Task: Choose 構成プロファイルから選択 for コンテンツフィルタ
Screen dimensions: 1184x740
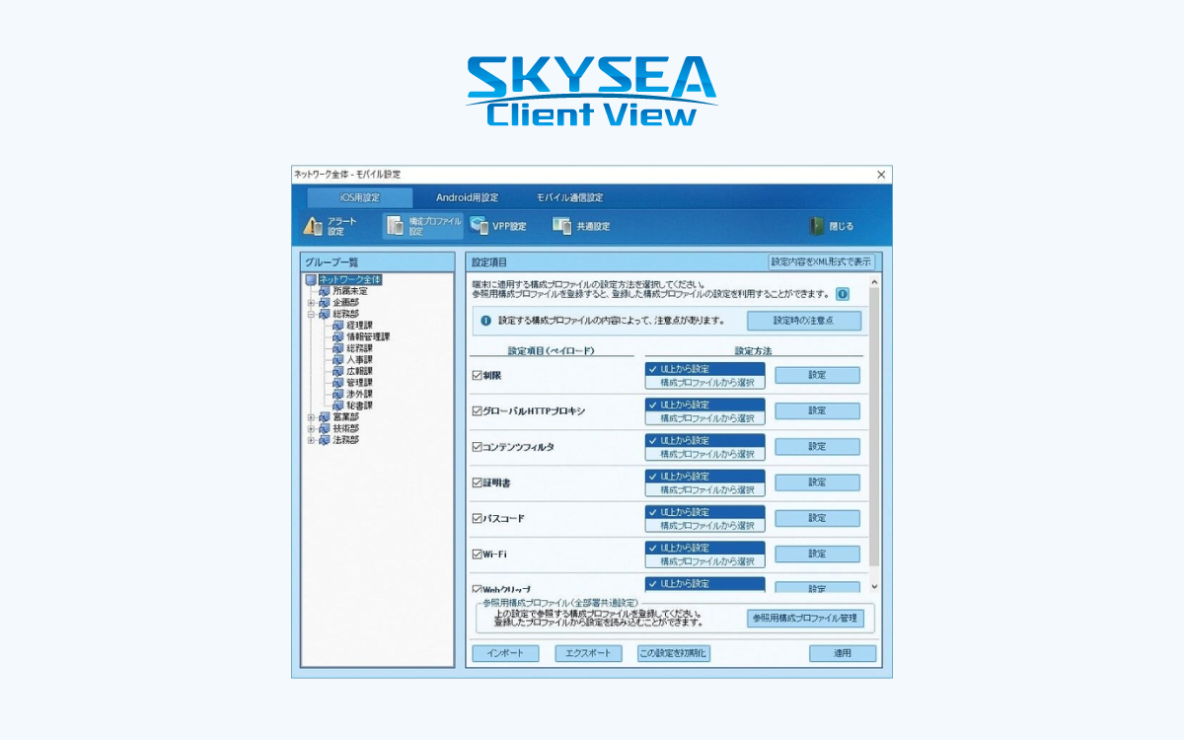Action: click(x=705, y=454)
